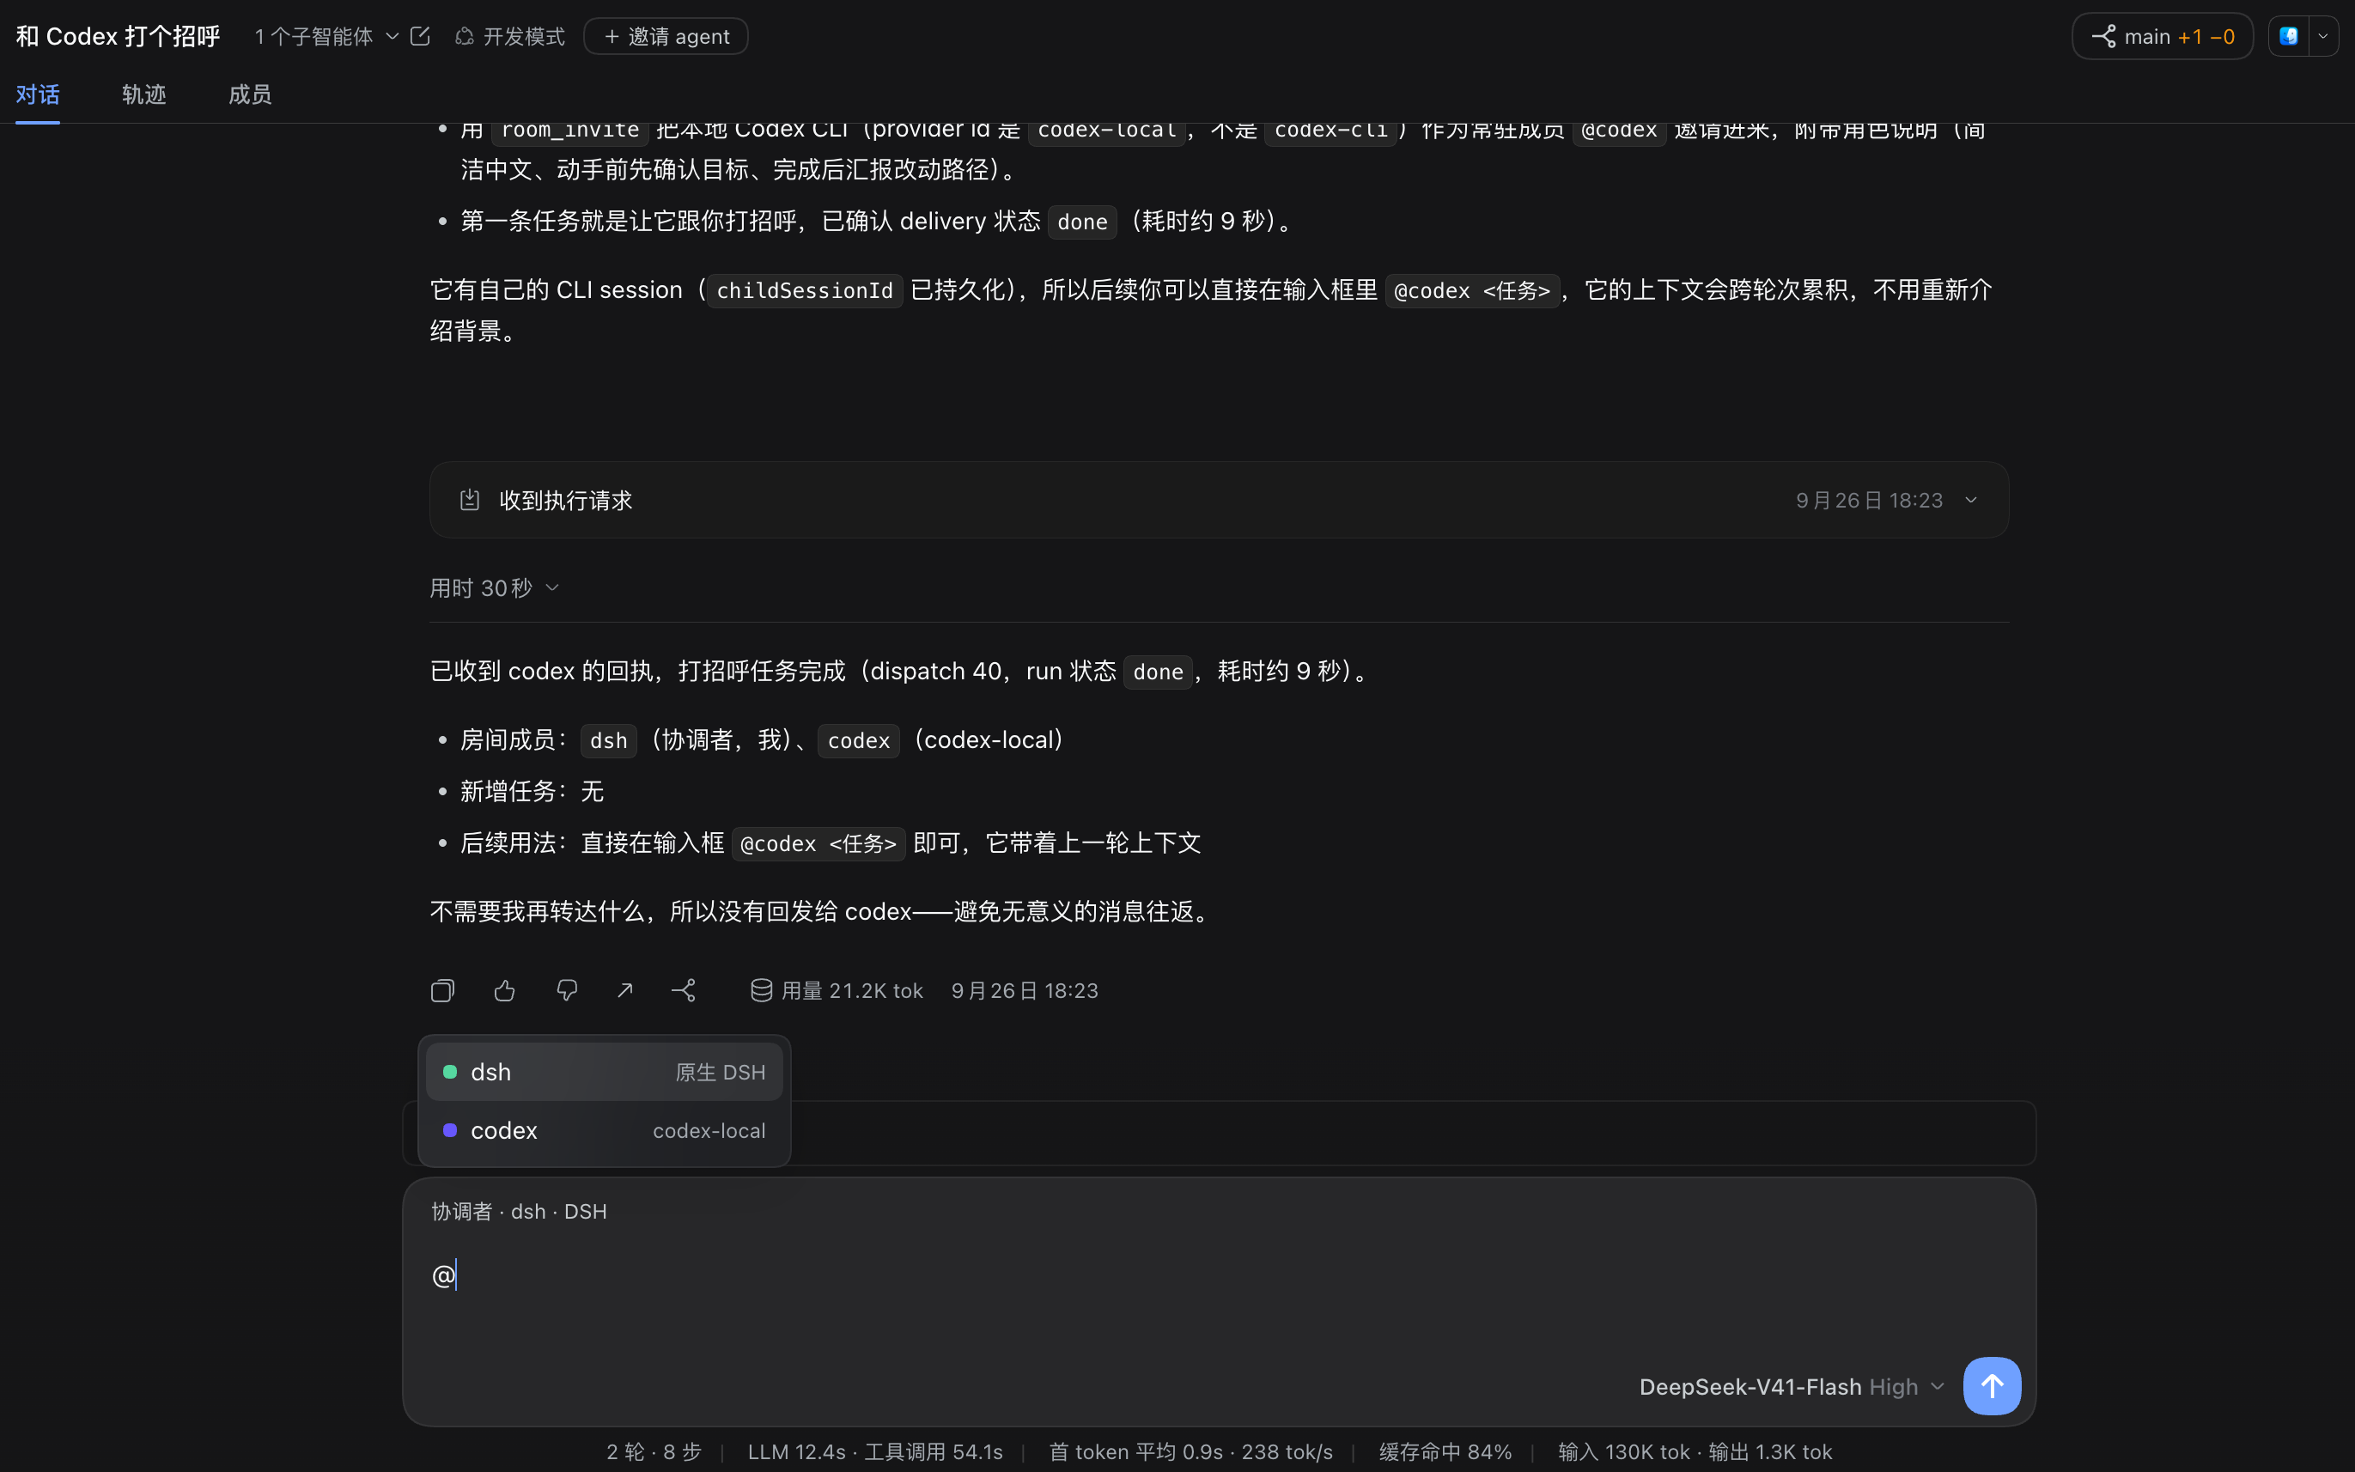
Task: Click the thumbs down icon
Action: click(567, 990)
